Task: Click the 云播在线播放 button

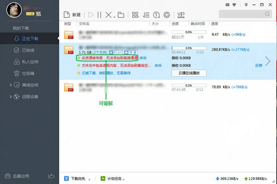Action: (x=189, y=73)
